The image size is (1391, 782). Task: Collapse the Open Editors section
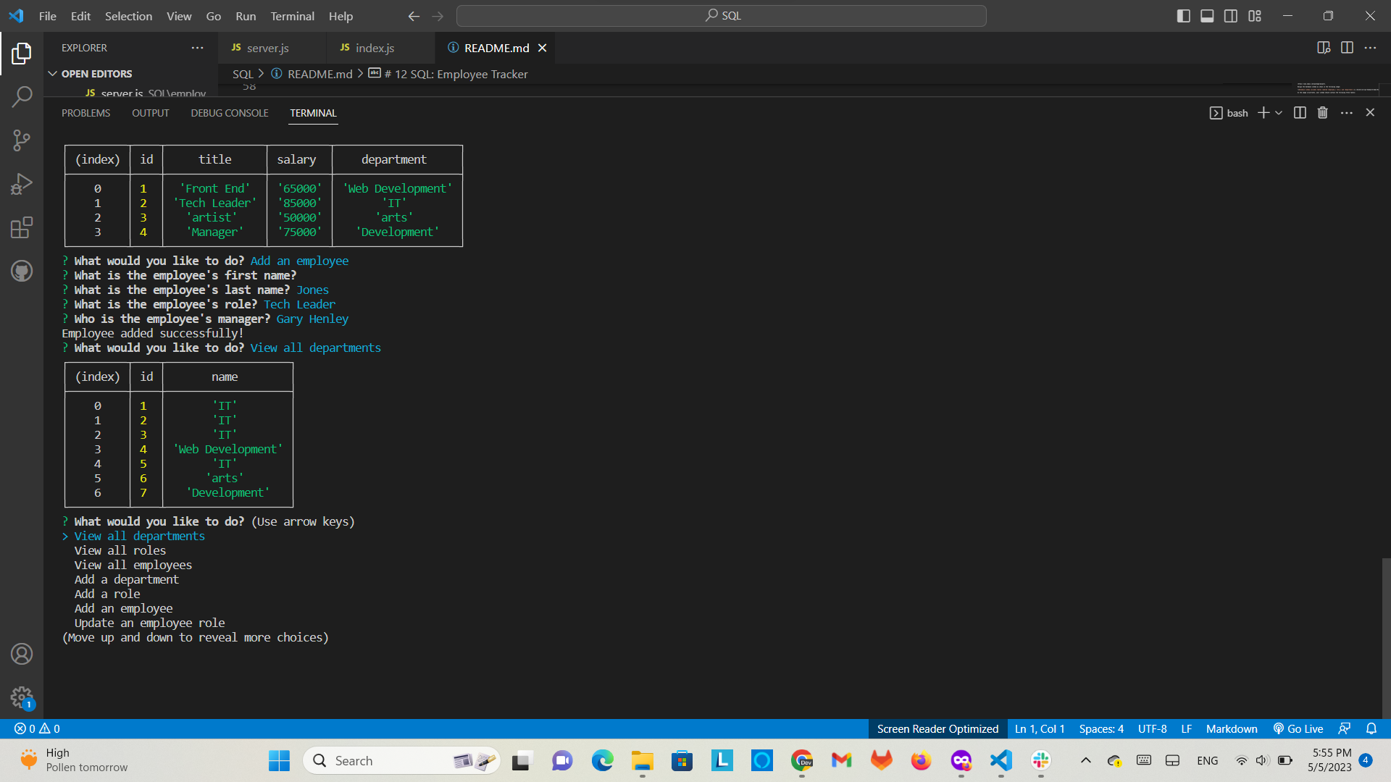tap(53, 73)
